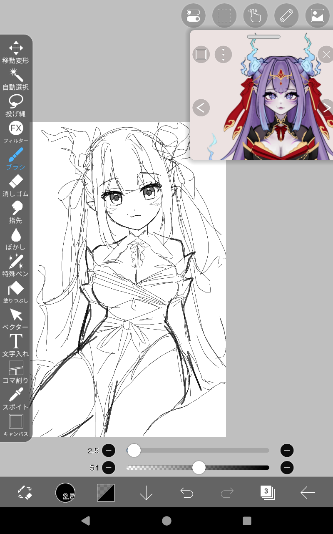Select the 投げ縄 lasso tool
Viewport: 333px width, 534px height.
pos(16,106)
